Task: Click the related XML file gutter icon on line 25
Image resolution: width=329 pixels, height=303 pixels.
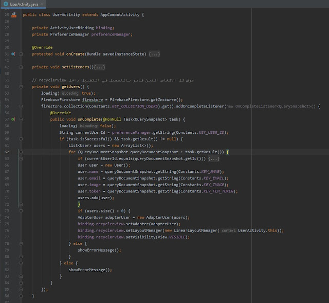Action: click(x=14, y=15)
